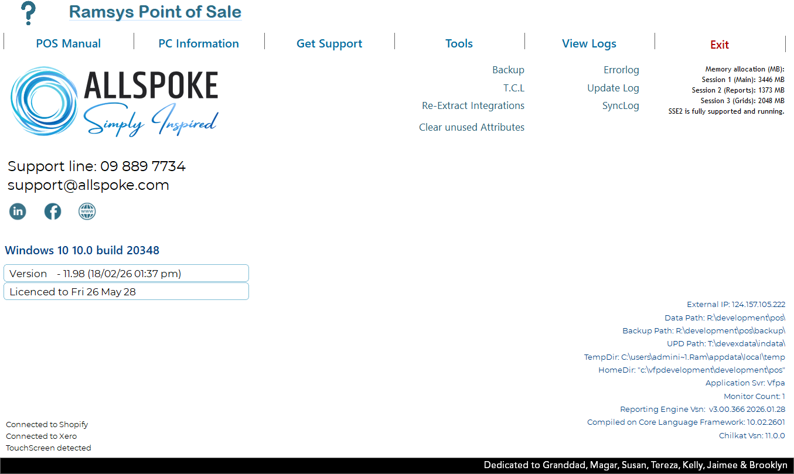Click the question mark help icon
Screen dimensions: 794x474
point(28,13)
